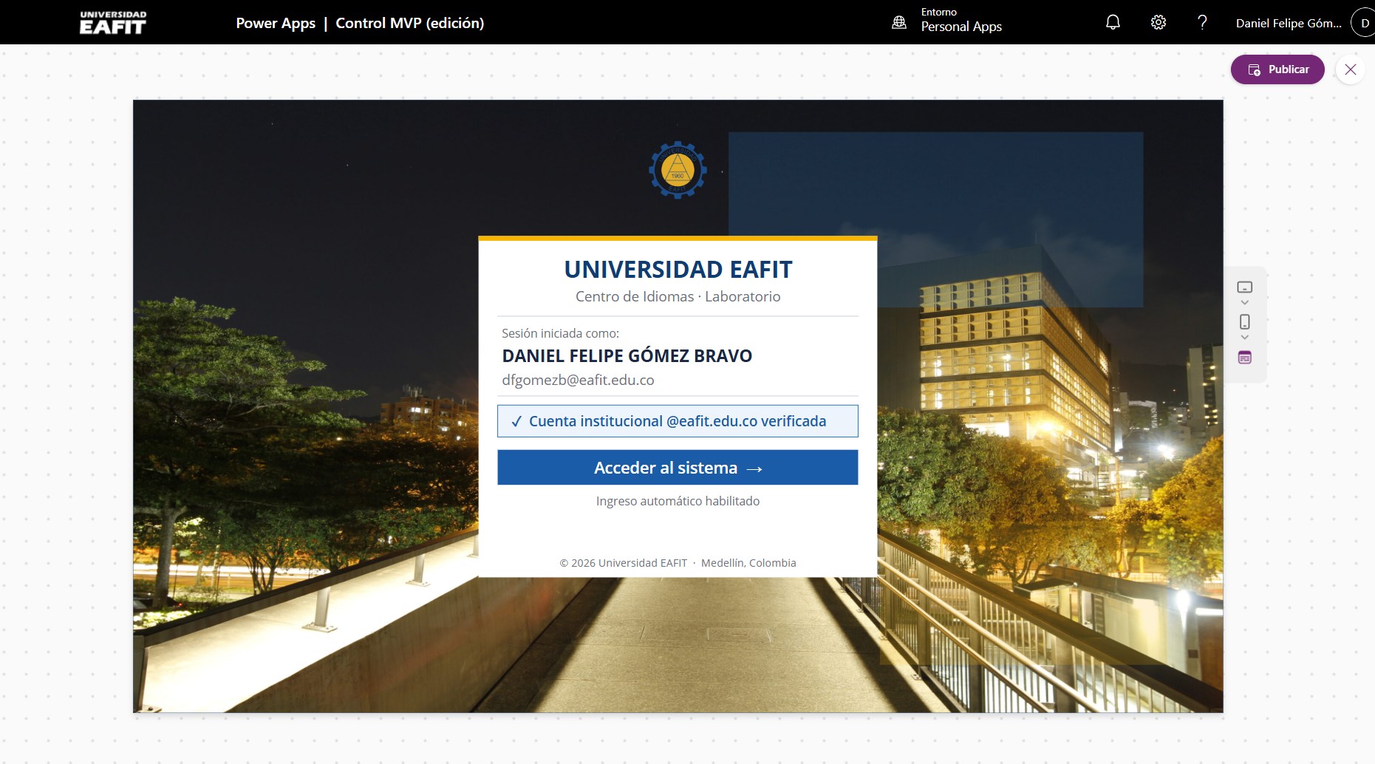Open the Personal Apps environment selector
The height and width of the screenshot is (764, 1375).
pos(961,21)
